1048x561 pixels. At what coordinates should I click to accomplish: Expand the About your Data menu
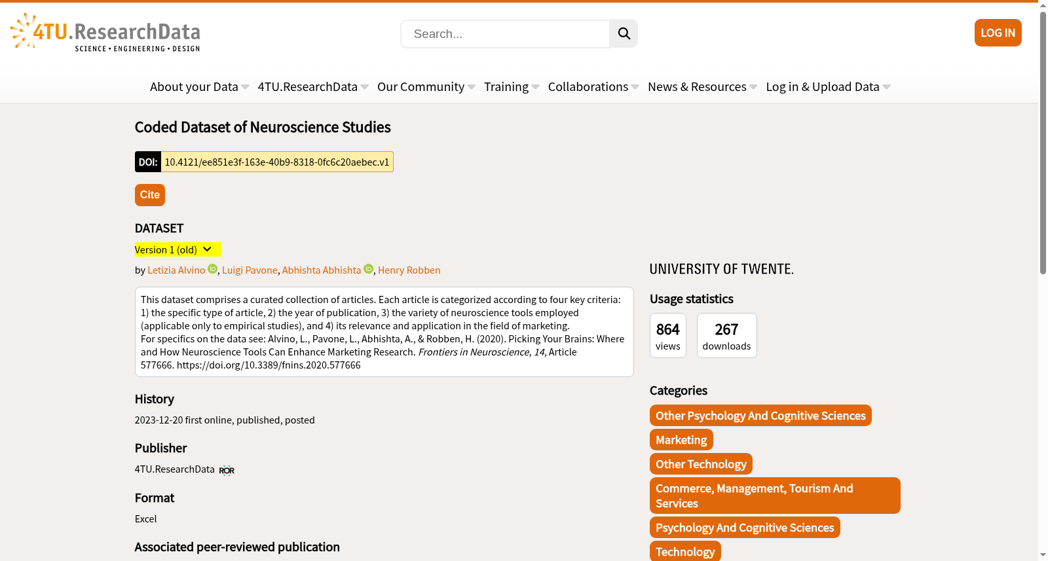click(x=199, y=87)
